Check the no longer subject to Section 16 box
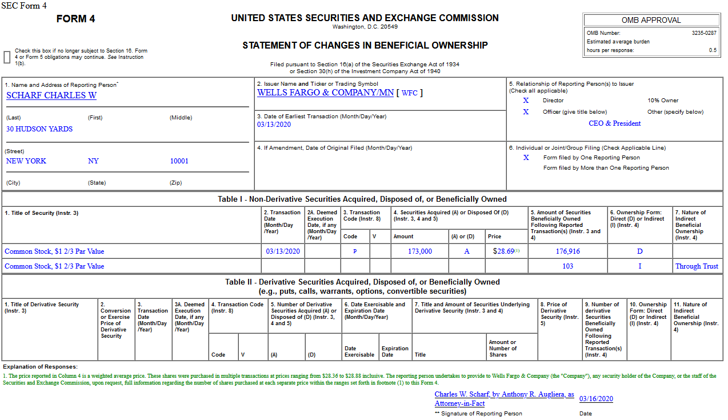This screenshot has height=420, width=728. tap(7, 57)
